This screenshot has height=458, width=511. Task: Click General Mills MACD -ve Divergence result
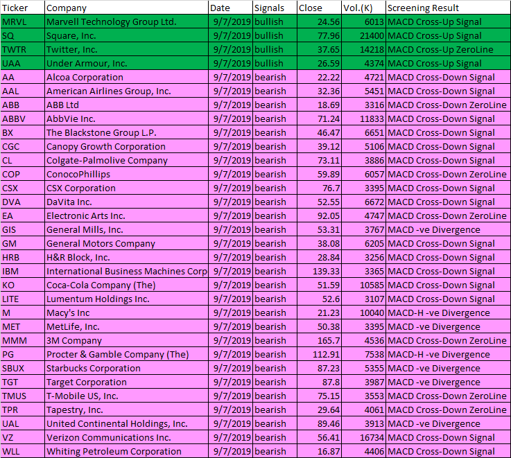point(448,229)
